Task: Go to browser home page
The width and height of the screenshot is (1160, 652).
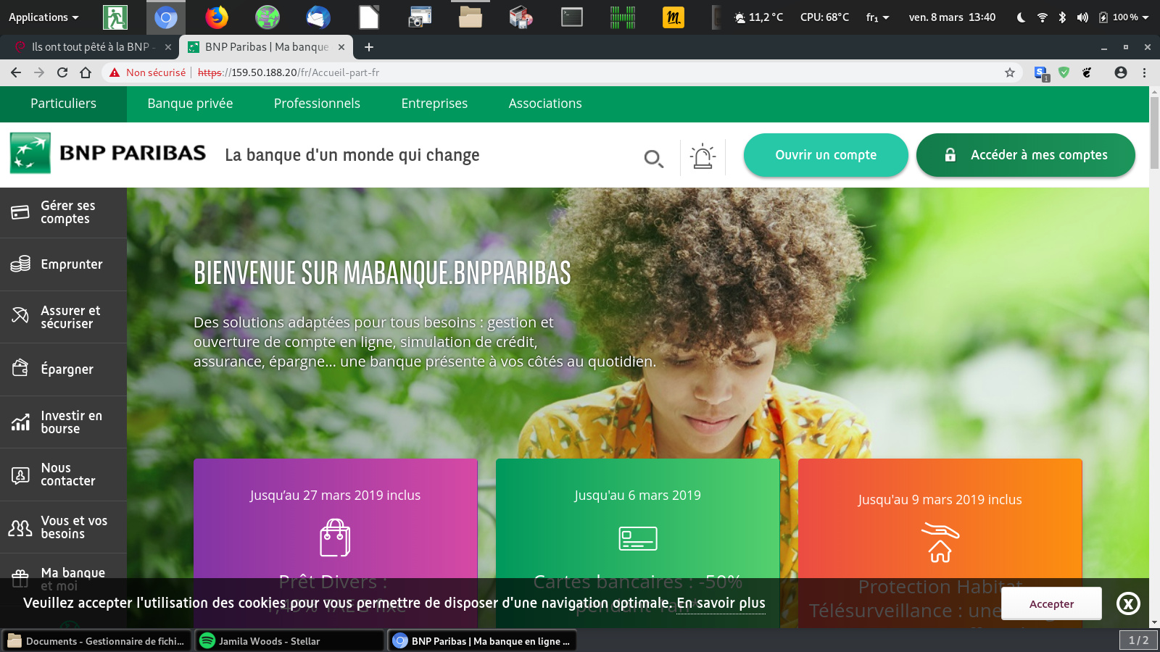Action: click(86, 72)
